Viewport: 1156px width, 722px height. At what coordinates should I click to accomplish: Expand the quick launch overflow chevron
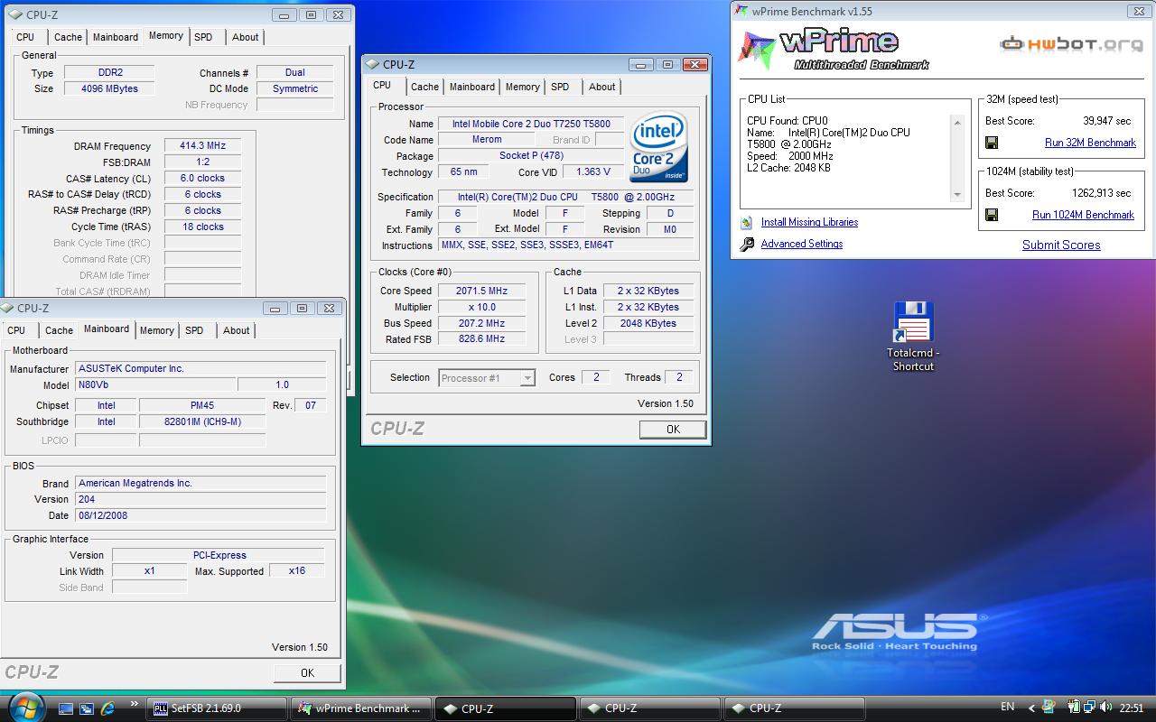pyautogui.click(x=135, y=704)
